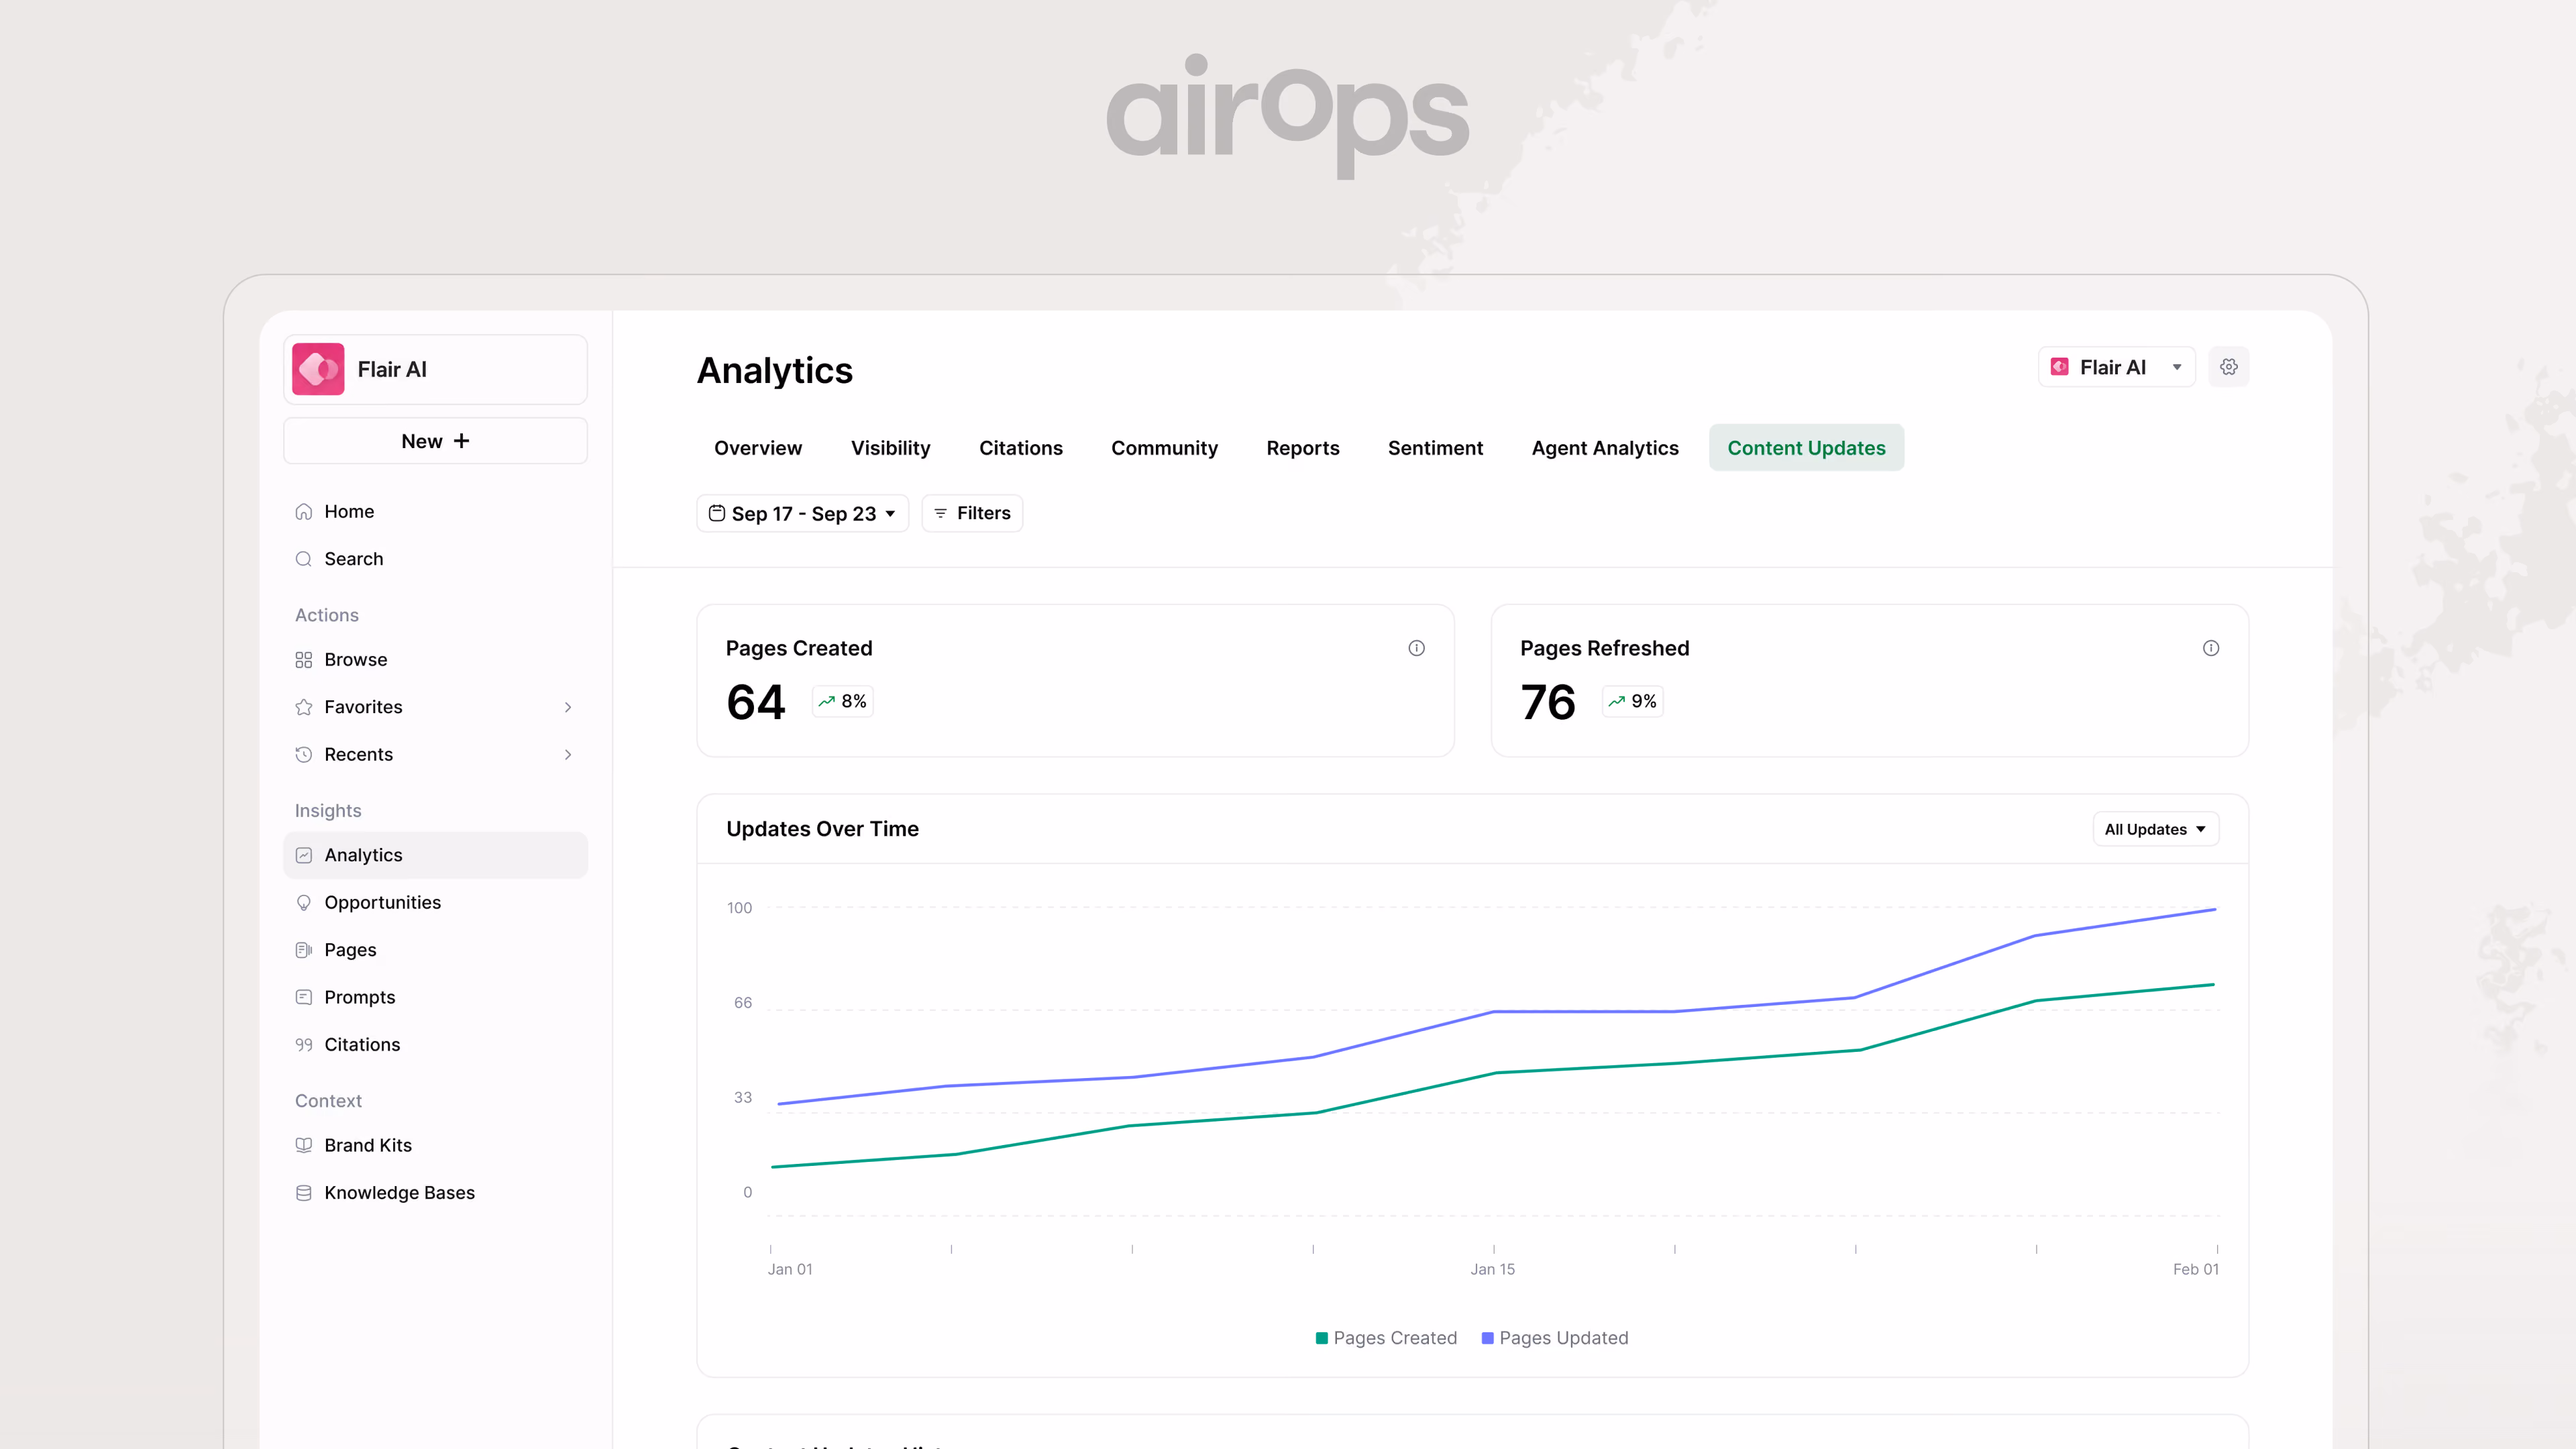Click the Home icon in sidebar
Screen dimensions: 2576x1449
pyautogui.click(x=304, y=512)
